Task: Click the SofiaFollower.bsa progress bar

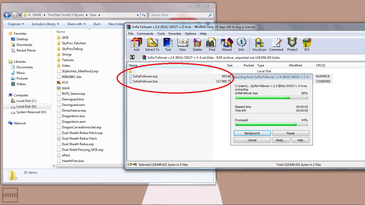Action: coord(271,98)
